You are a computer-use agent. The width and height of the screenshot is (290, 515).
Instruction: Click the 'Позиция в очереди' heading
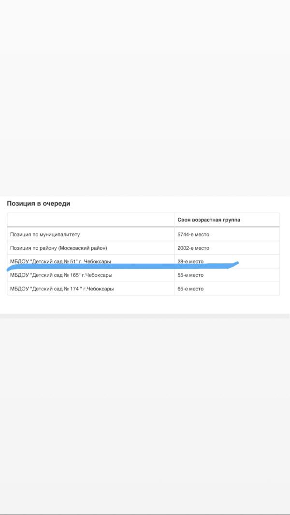pyautogui.click(x=39, y=204)
